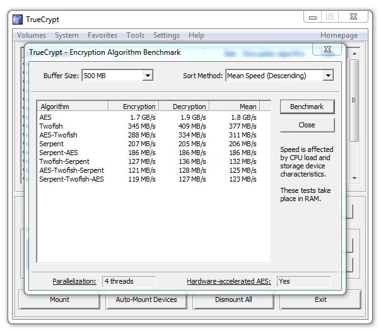
Task: Click the Exit button
Action: coord(320,300)
